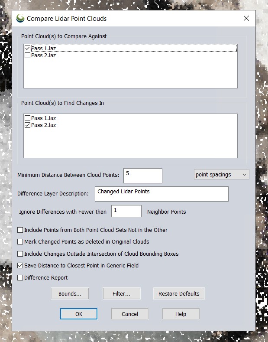Open the Filter... options
This screenshot has width=268, height=342.
tap(121, 293)
